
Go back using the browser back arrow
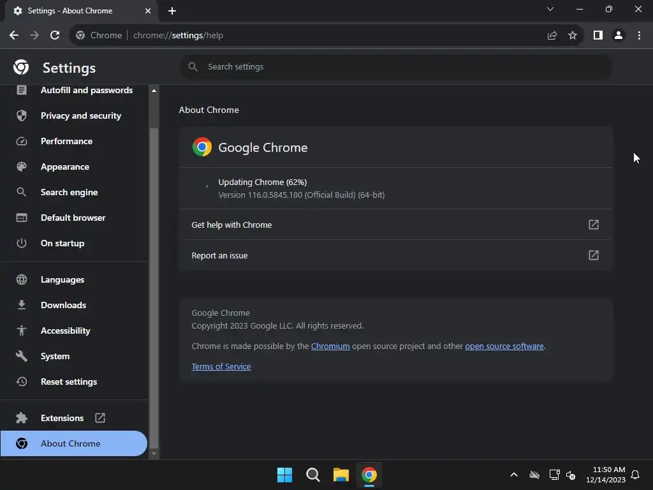point(14,36)
